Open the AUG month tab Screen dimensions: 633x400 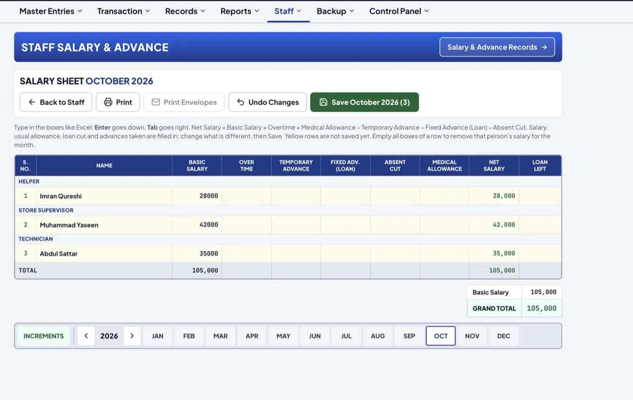pyautogui.click(x=378, y=336)
